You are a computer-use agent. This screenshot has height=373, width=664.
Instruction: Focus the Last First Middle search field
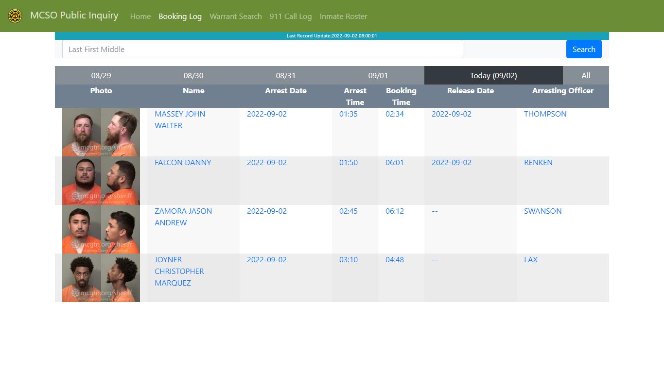(262, 49)
